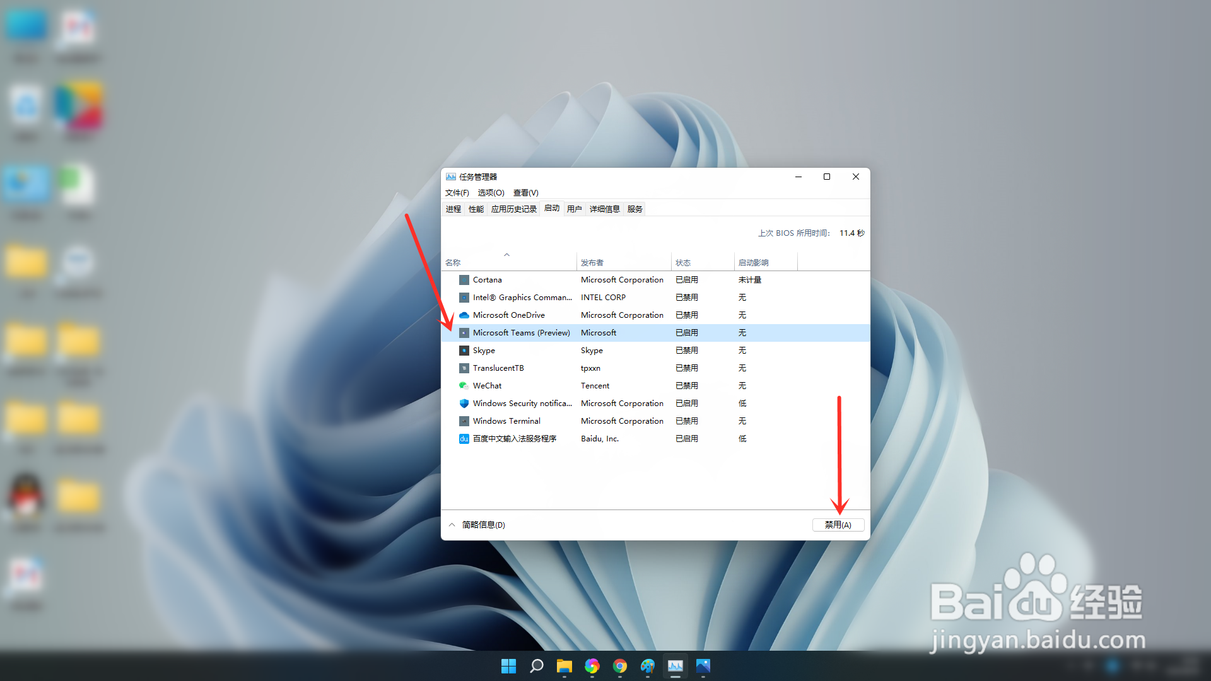Select the TranslucentTB entry name
Viewport: 1211px width, 681px height.
pyautogui.click(x=498, y=368)
